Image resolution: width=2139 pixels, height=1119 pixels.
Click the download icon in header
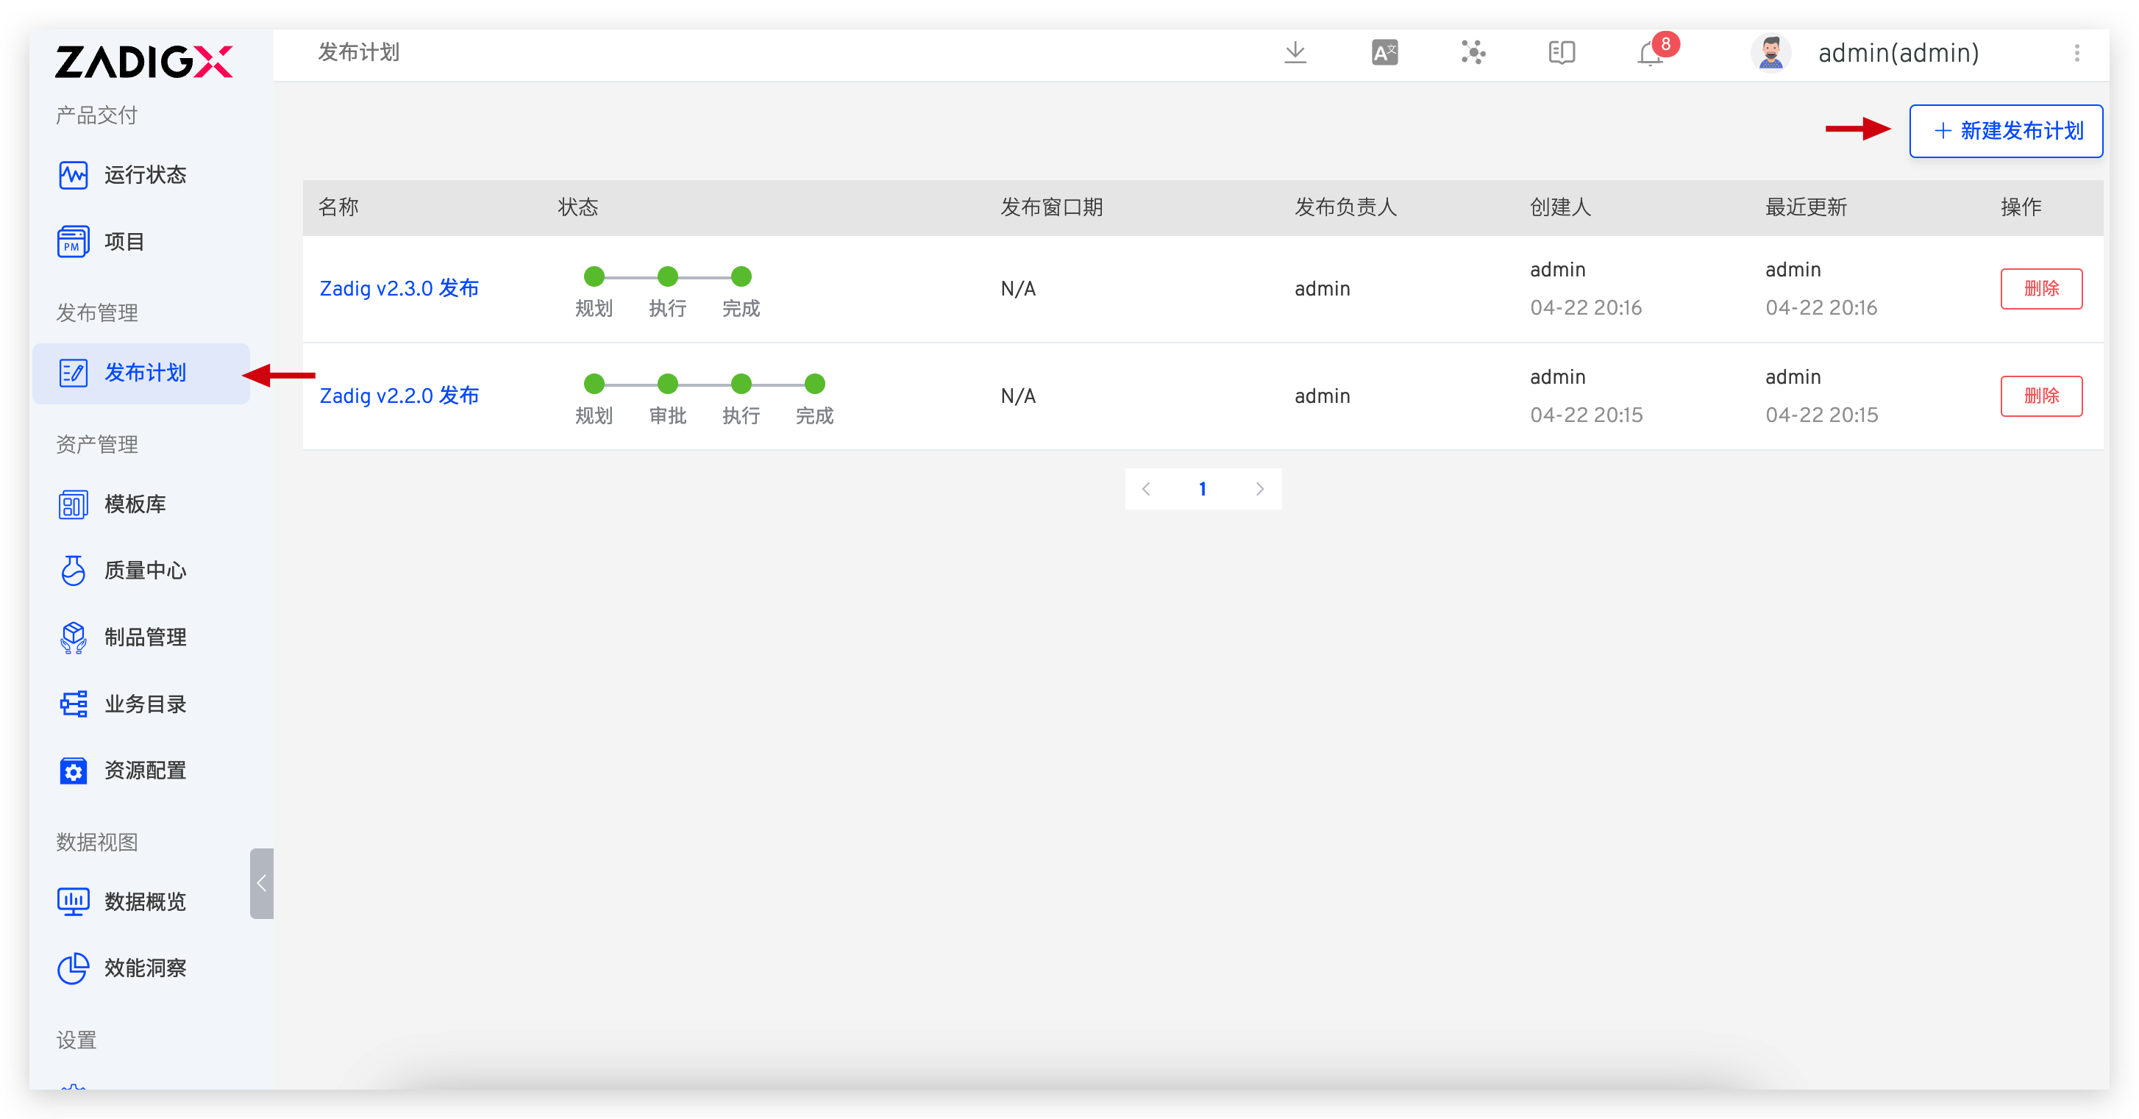(x=1295, y=53)
